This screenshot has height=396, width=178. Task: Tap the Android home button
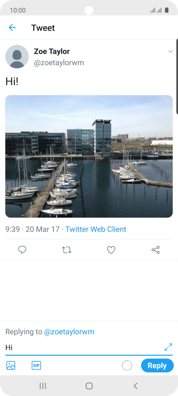point(89,386)
